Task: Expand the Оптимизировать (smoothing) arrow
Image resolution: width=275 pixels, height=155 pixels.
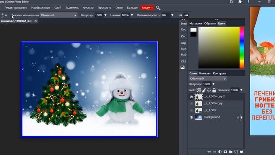Action: (x=172, y=15)
